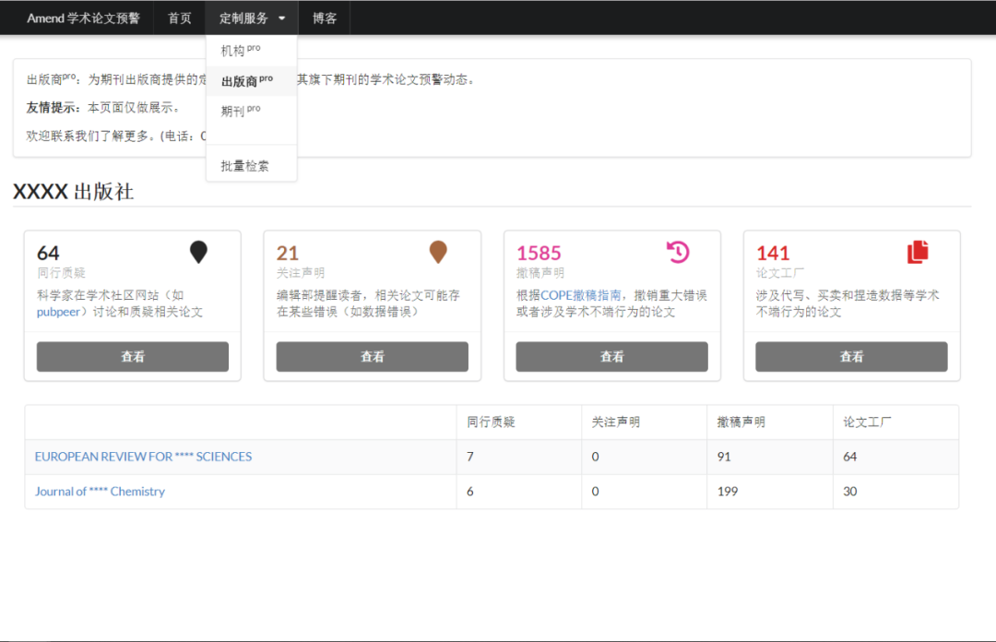Click the black location pin icon
This screenshot has height=642, width=996.
point(198,252)
